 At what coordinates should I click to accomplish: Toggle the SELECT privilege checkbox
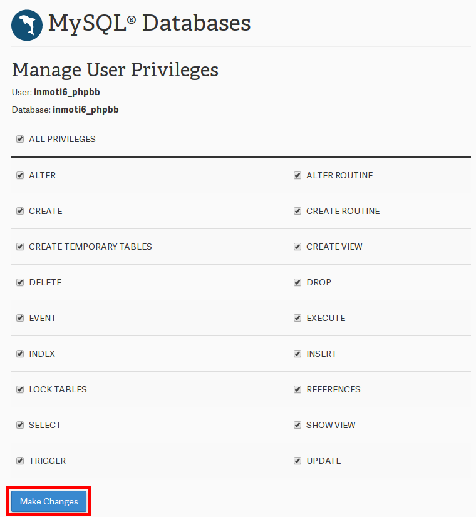[x=20, y=425]
